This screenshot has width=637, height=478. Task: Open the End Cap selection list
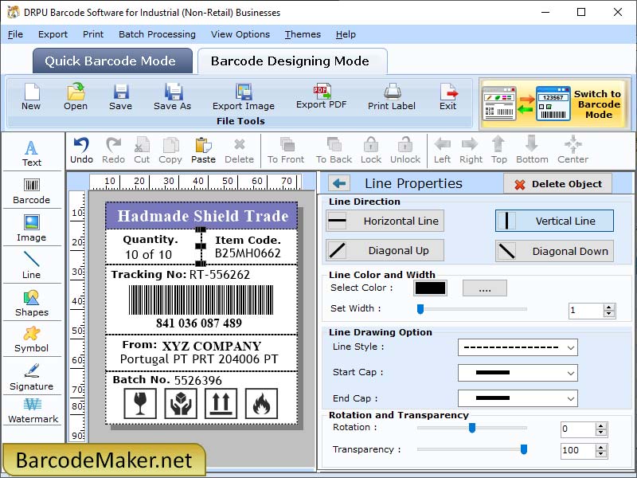518,398
